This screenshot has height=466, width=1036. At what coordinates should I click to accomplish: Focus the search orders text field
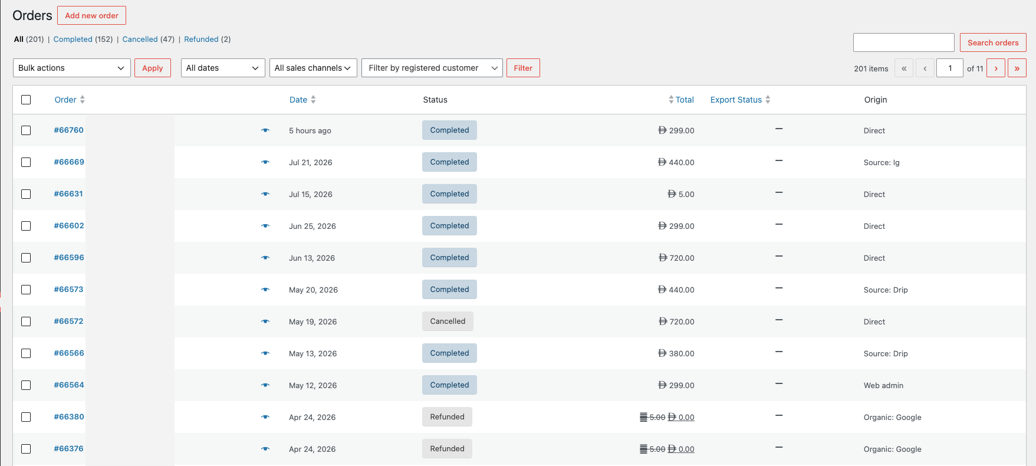904,42
